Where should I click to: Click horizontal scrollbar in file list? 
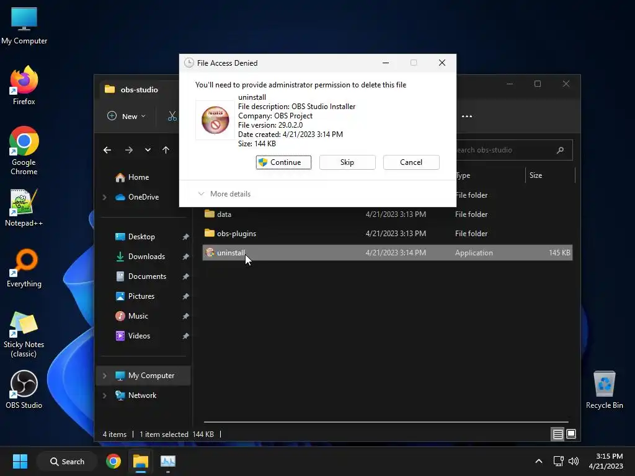(x=386, y=422)
